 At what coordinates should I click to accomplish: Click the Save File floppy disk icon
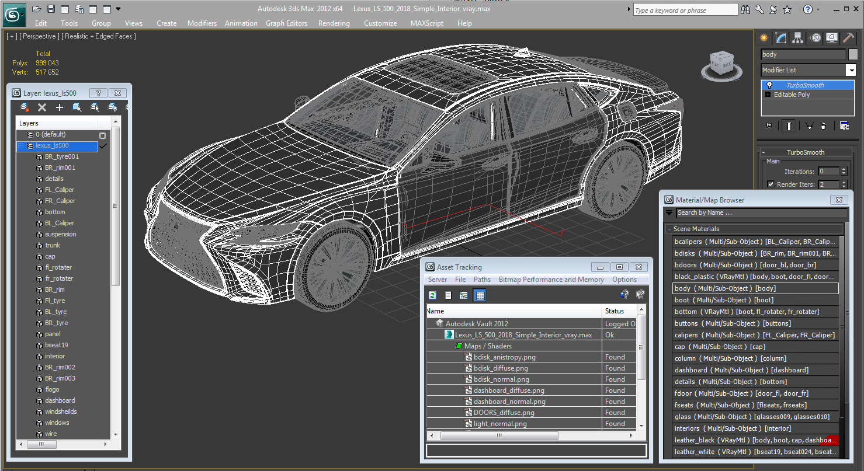(51, 9)
